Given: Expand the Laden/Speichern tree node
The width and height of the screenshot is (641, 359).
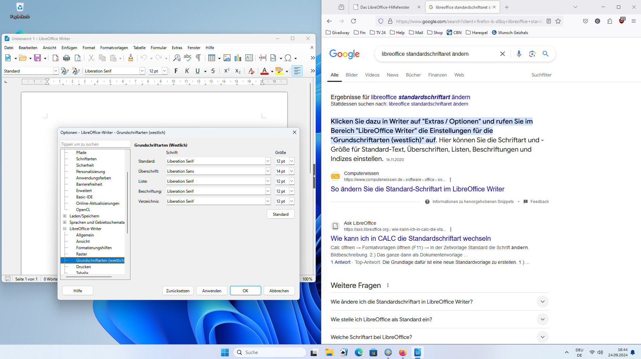Looking at the screenshot, I should (65, 216).
